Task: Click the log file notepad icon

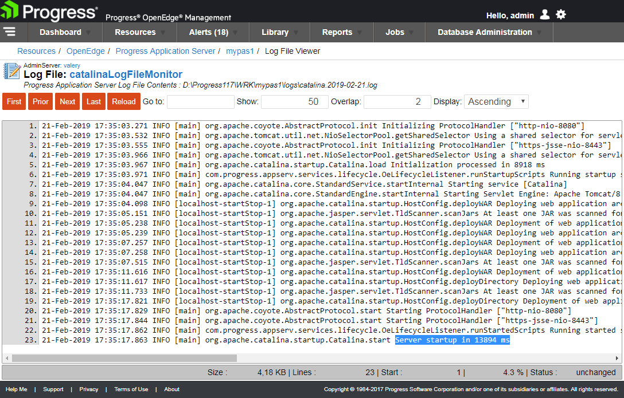Action: [12, 71]
